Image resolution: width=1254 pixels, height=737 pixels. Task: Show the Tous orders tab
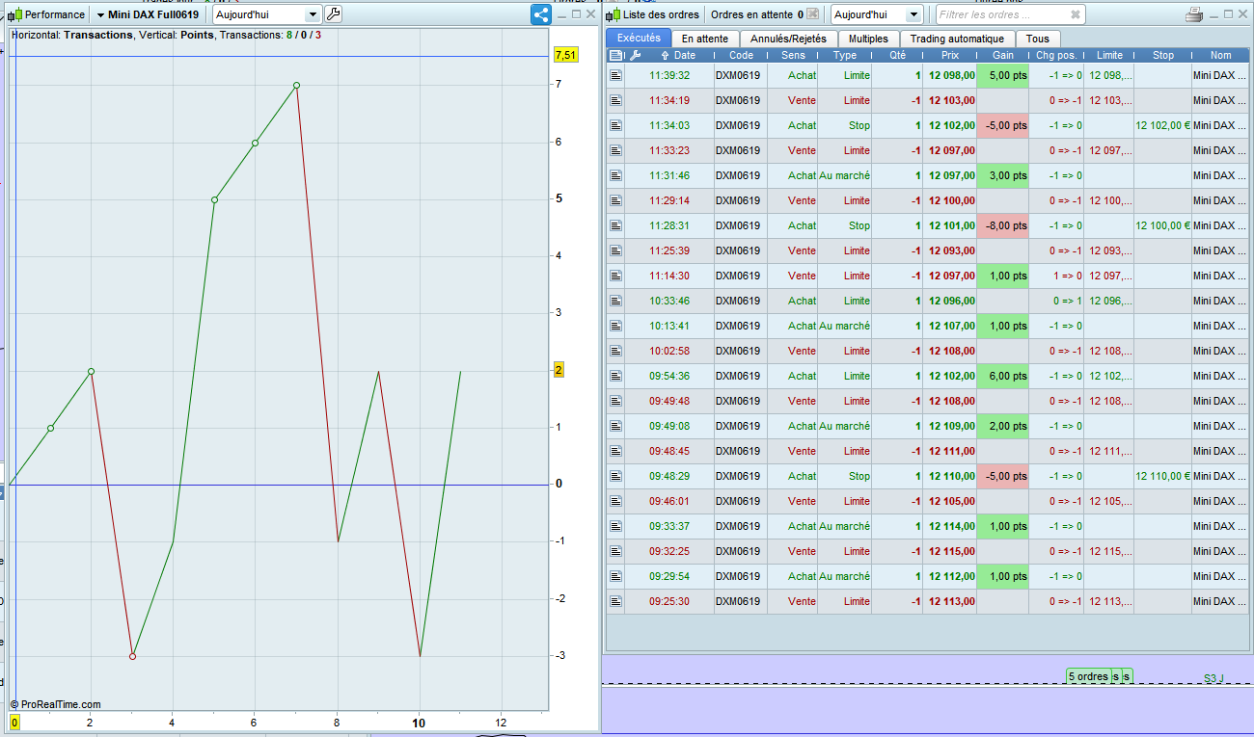pyautogui.click(x=1037, y=39)
